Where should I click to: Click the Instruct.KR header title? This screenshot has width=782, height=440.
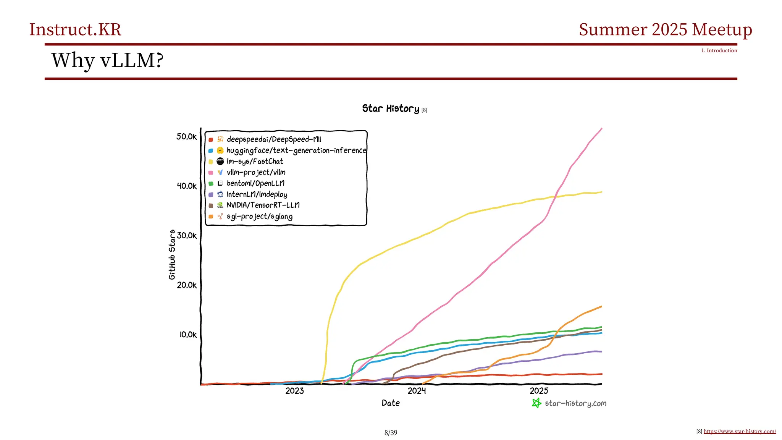pyautogui.click(x=75, y=30)
